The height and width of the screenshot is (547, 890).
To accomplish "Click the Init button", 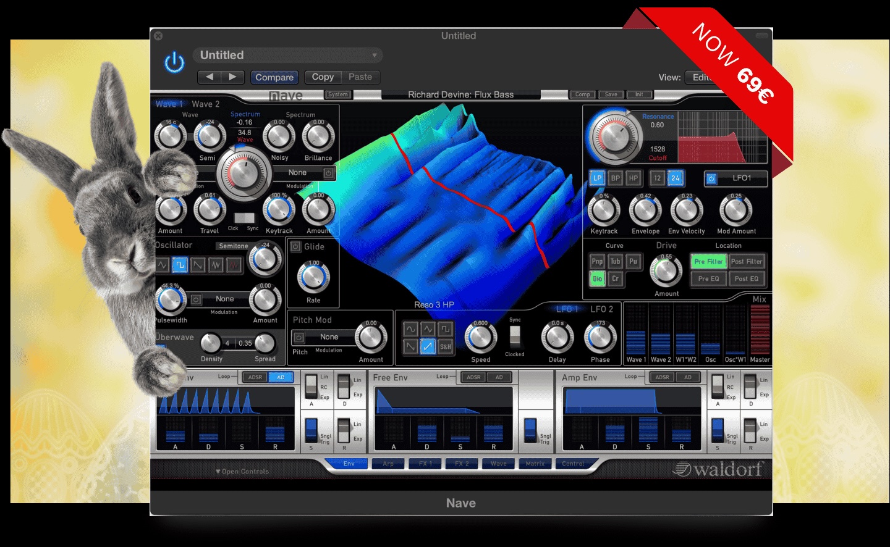I will coord(639,94).
